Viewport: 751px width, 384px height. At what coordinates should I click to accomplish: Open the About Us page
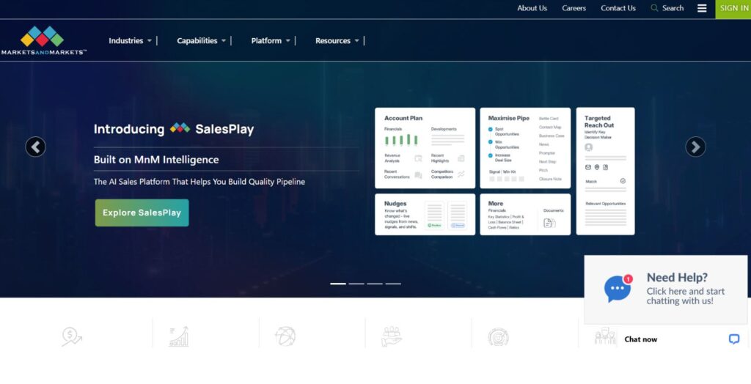click(532, 8)
